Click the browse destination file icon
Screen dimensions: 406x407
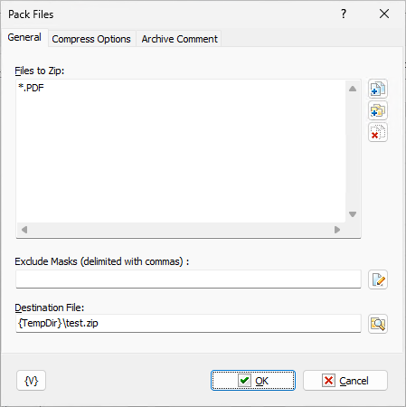(x=378, y=324)
